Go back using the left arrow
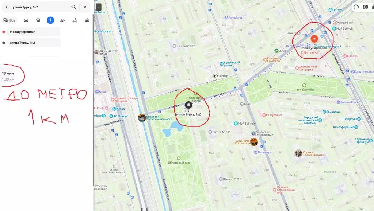The image size is (374, 211). (7, 7)
